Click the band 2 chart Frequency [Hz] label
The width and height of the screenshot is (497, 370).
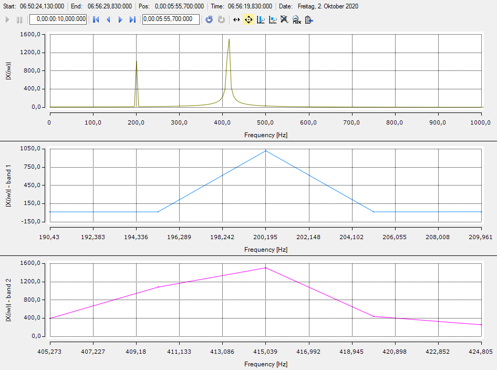(x=266, y=364)
